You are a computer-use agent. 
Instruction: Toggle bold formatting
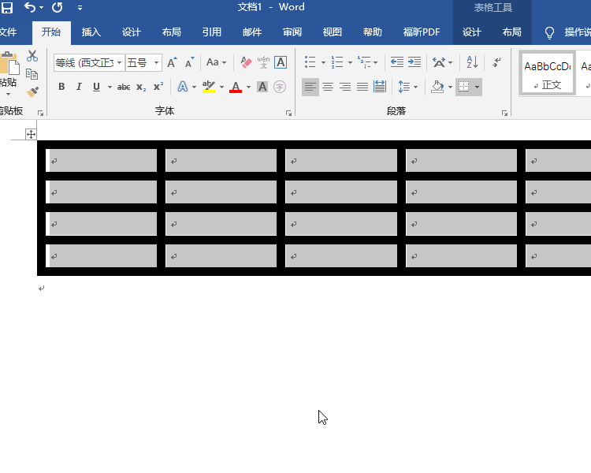point(61,87)
